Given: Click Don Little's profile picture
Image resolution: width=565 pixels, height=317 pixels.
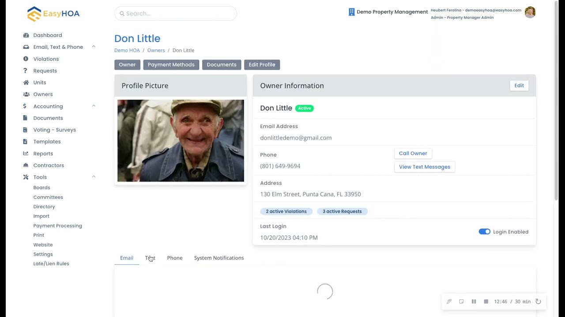Looking at the screenshot, I should point(181,141).
